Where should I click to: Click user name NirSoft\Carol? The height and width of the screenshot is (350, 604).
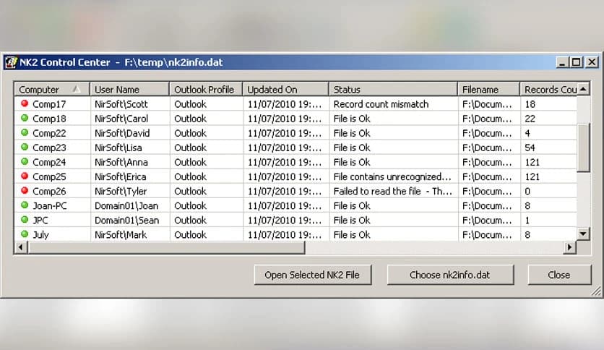[121, 119]
